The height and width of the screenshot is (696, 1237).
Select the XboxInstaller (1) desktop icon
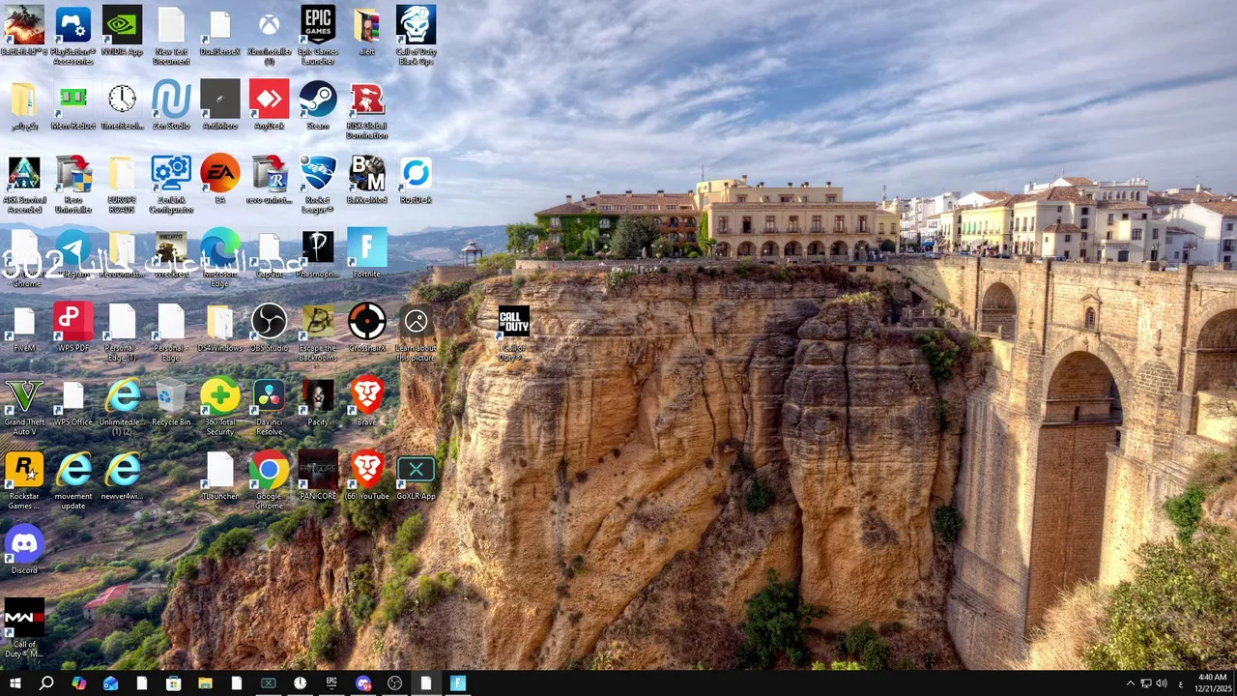click(270, 36)
